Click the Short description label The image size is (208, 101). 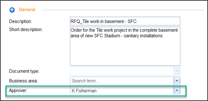[26, 29]
